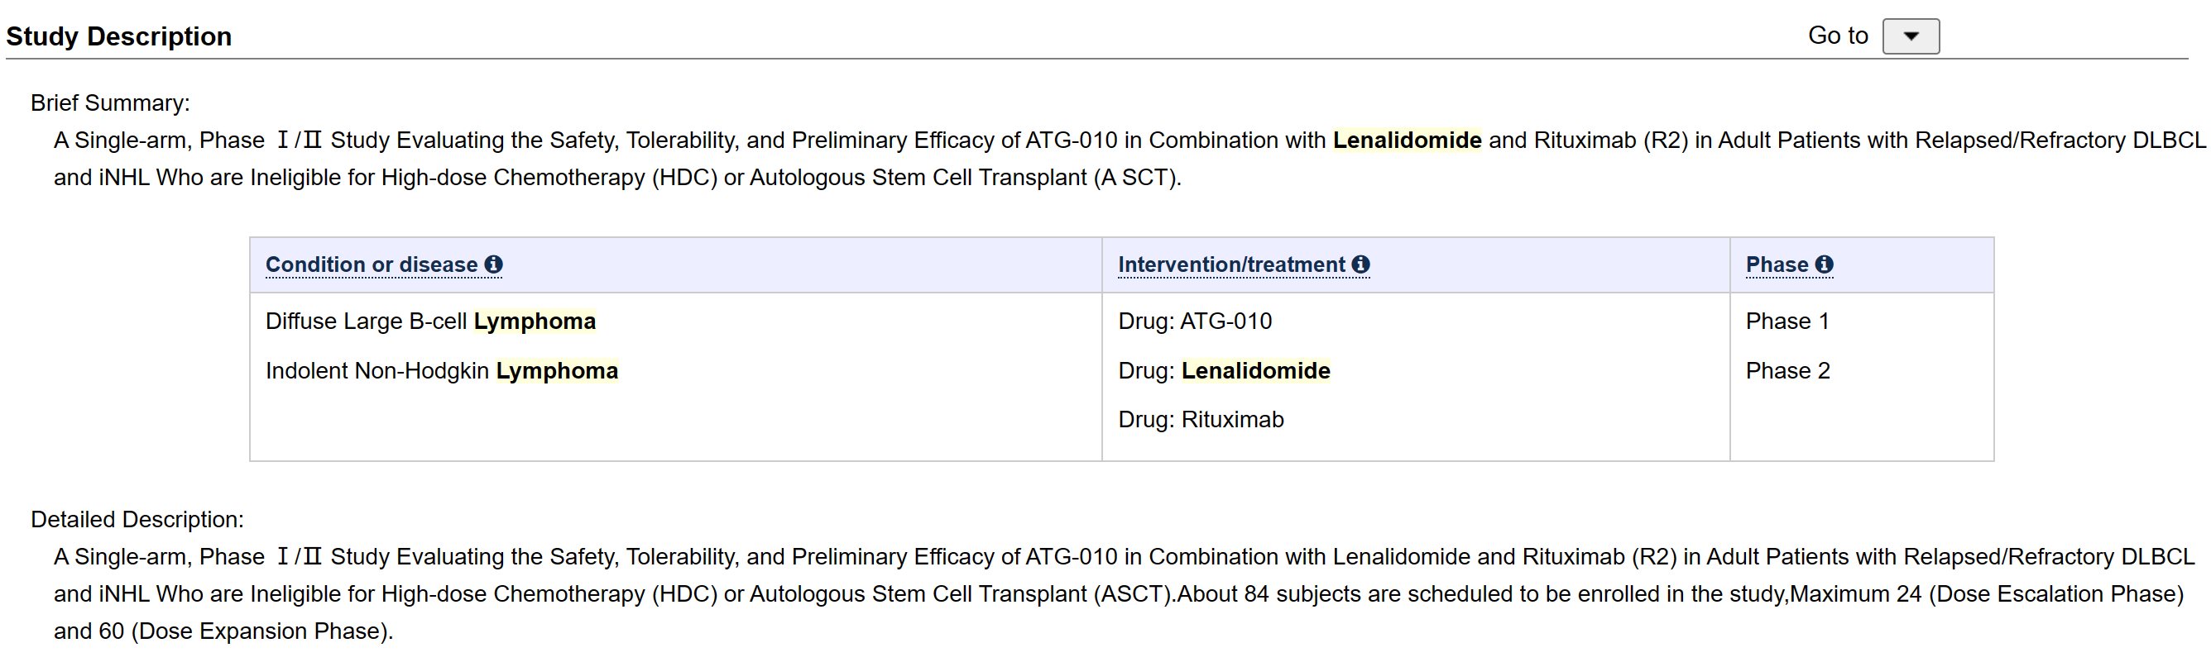Click Drug: Rituximab intervention entry
The height and width of the screenshot is (662, 2211).
click(x=1201, y=419)
